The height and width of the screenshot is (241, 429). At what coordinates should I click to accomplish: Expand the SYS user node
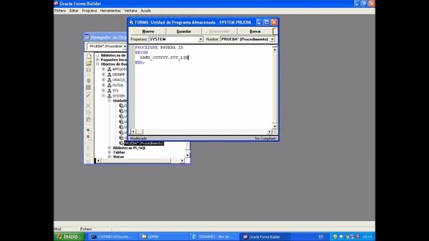[103, 90]
